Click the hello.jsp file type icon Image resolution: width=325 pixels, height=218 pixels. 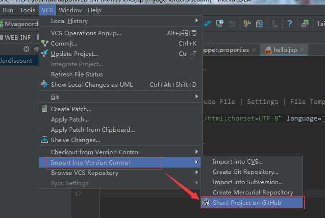(268, 50)
